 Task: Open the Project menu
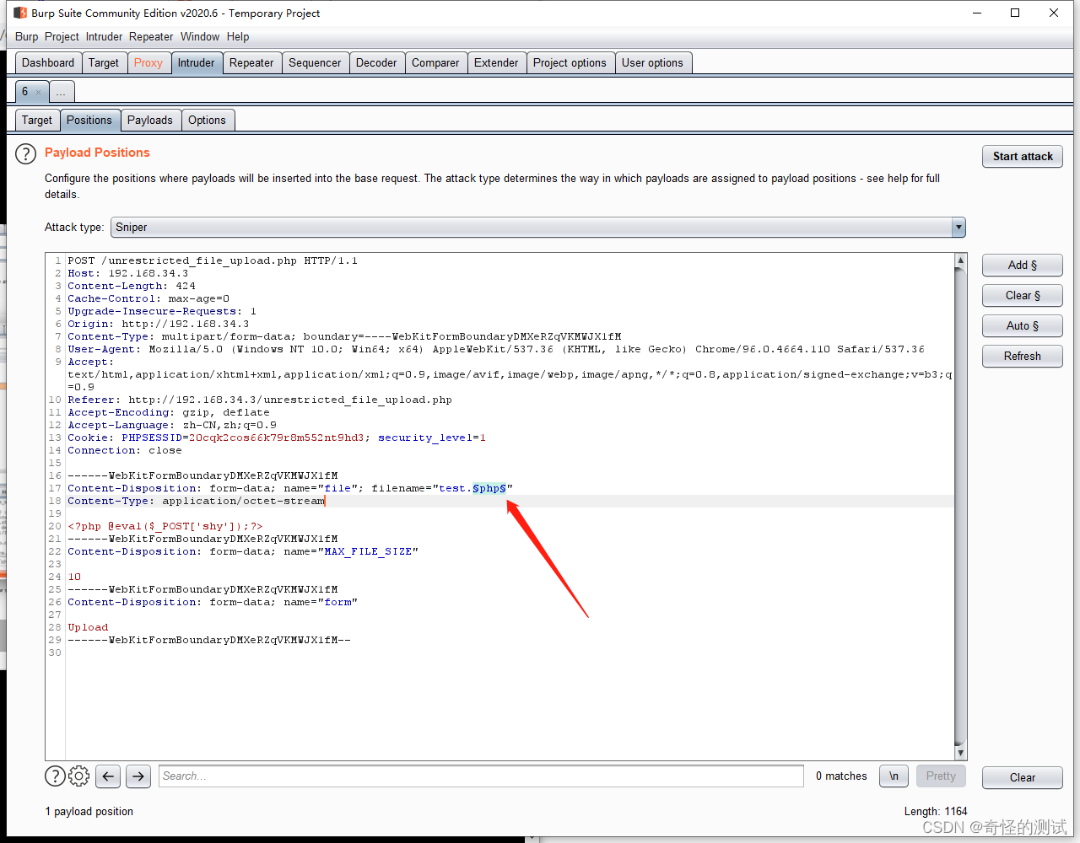62,37
